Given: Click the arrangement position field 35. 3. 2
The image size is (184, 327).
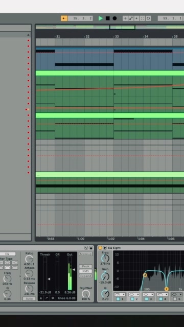Looking at the screenshot, I should [x=80, y=18].
